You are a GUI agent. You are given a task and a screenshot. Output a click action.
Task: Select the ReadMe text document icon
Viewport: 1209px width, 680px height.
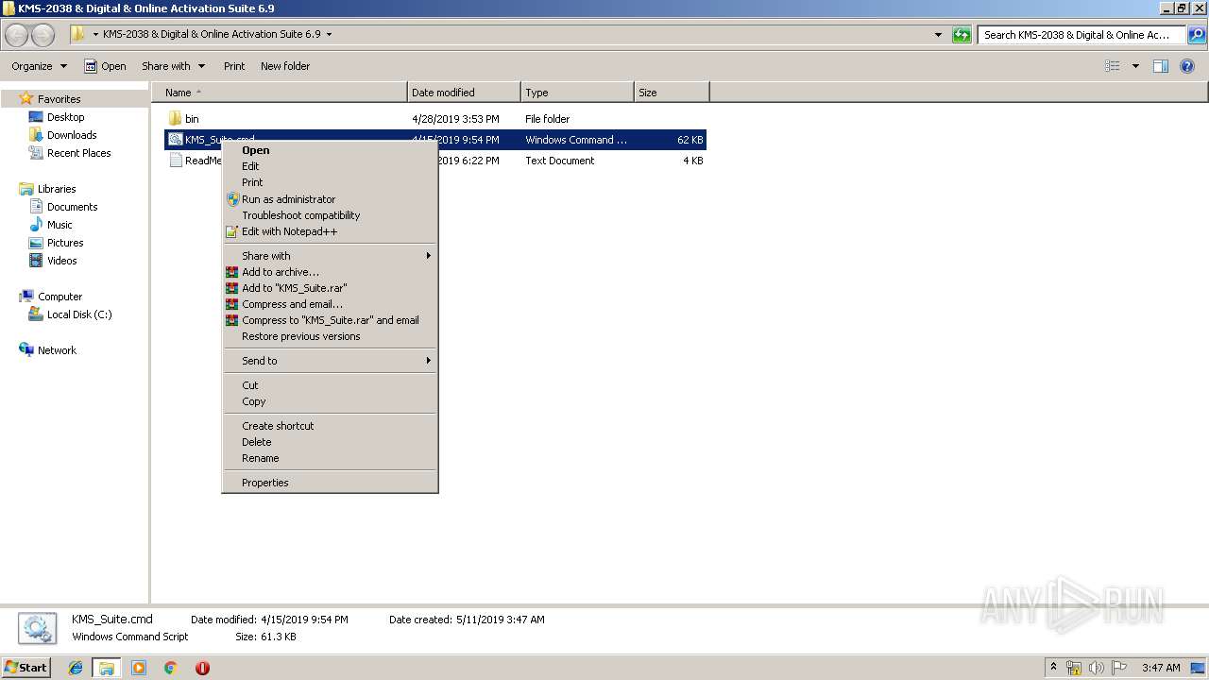(x=175, y=161)
